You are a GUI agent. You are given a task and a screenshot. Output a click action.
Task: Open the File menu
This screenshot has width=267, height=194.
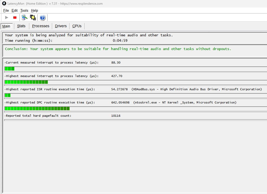pos(6,11)
